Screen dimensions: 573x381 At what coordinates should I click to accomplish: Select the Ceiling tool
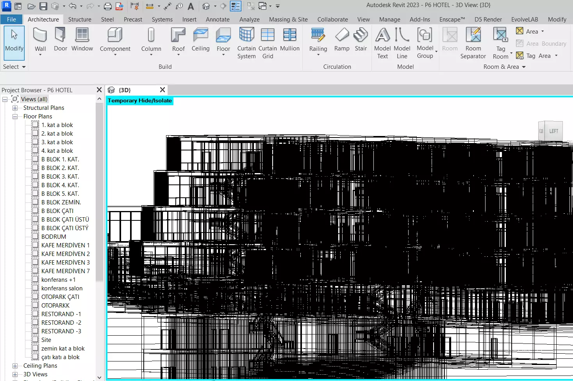[x=200, y=39]
